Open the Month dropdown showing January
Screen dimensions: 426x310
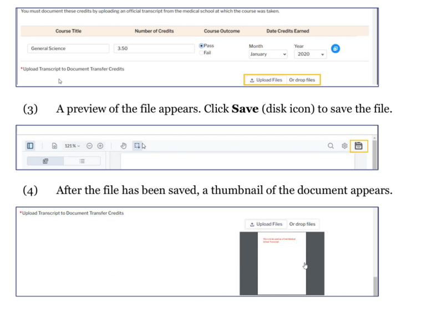(268, 54)
